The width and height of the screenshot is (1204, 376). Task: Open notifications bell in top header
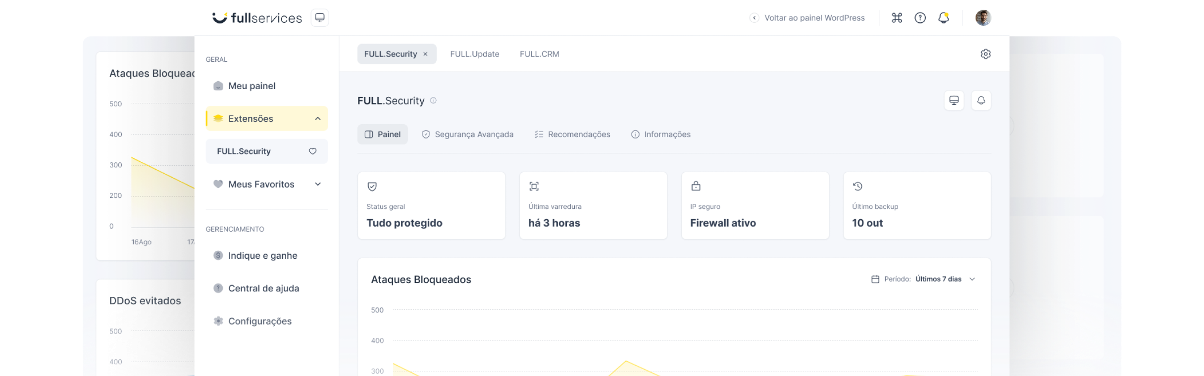point(944,18)
